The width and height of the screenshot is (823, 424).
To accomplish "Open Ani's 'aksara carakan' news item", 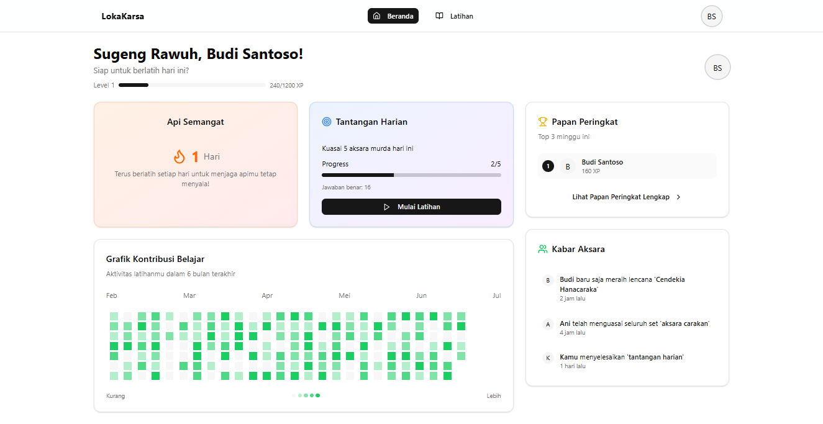I will [x=627, y=328].
